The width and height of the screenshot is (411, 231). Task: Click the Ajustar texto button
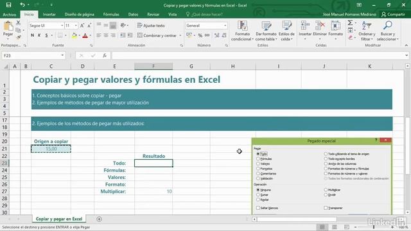tap(151, 26)
